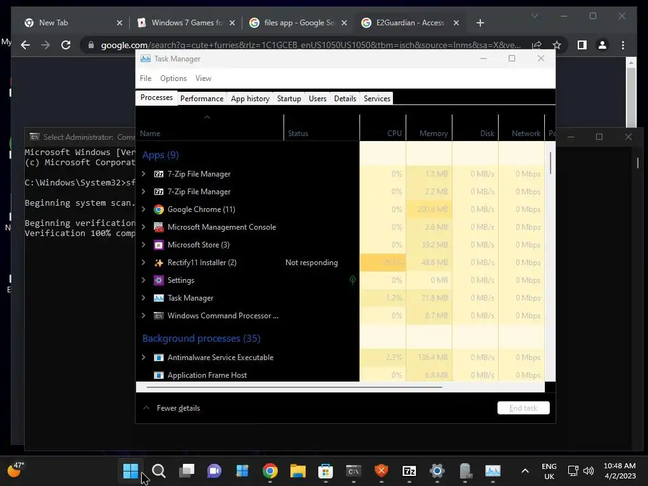Viewport: 648px width, 486px height.
Task: Click Chrome address bar
Action: tap(310, 45)
